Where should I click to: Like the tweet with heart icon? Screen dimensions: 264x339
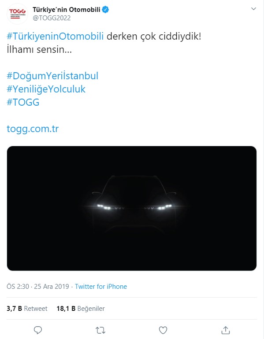163,330
